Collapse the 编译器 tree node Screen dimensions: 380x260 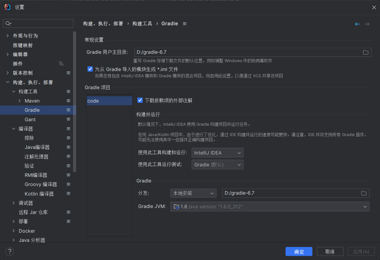(x=14, y=129)
